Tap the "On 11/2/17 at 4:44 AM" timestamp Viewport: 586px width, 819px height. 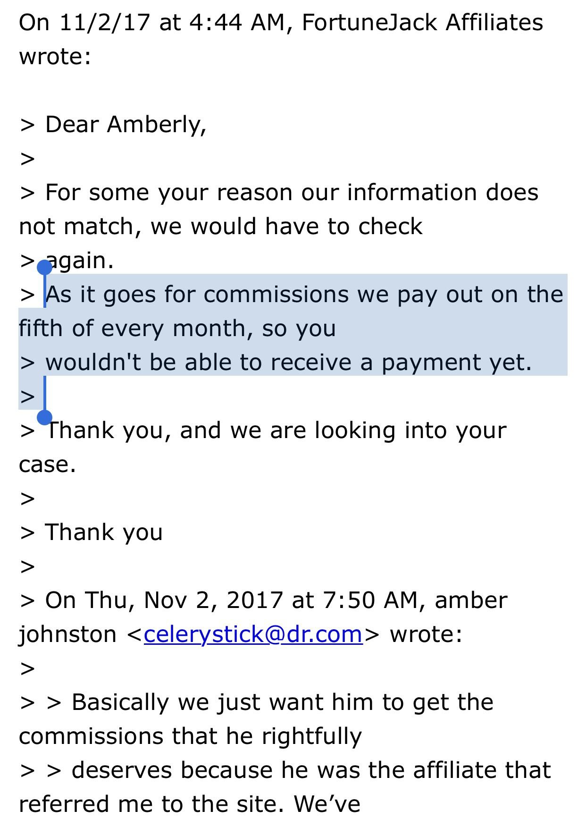[151, 23]
